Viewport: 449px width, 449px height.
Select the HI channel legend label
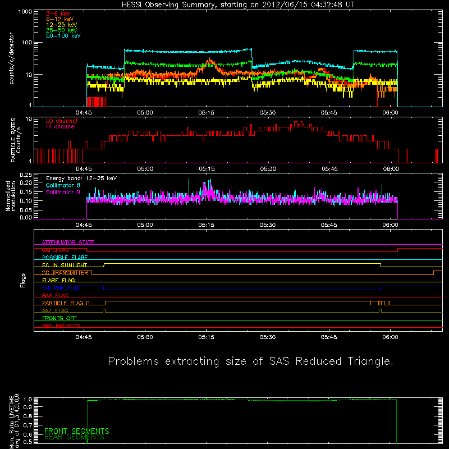(x=61, y=127)
